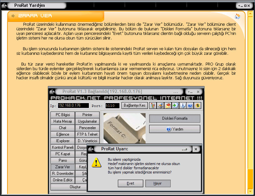Click the blue question mark toolbar icon
Image resolution: width=255 pixels, height=196 pixels.
tap(190, 105)
